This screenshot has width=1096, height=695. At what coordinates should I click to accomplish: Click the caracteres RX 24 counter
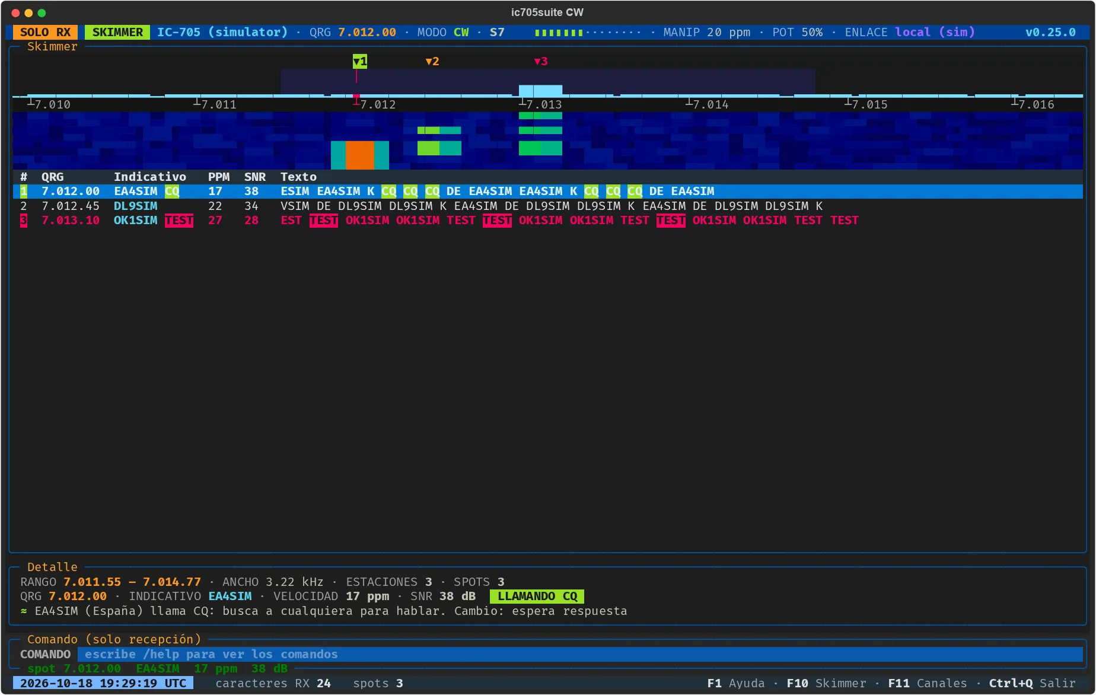click(273, 683)
